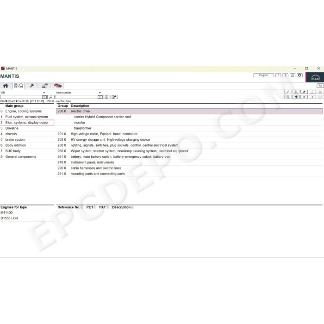324x324 pixels.
Task: Open the workstation computer tab
Action: click(44, 86)
